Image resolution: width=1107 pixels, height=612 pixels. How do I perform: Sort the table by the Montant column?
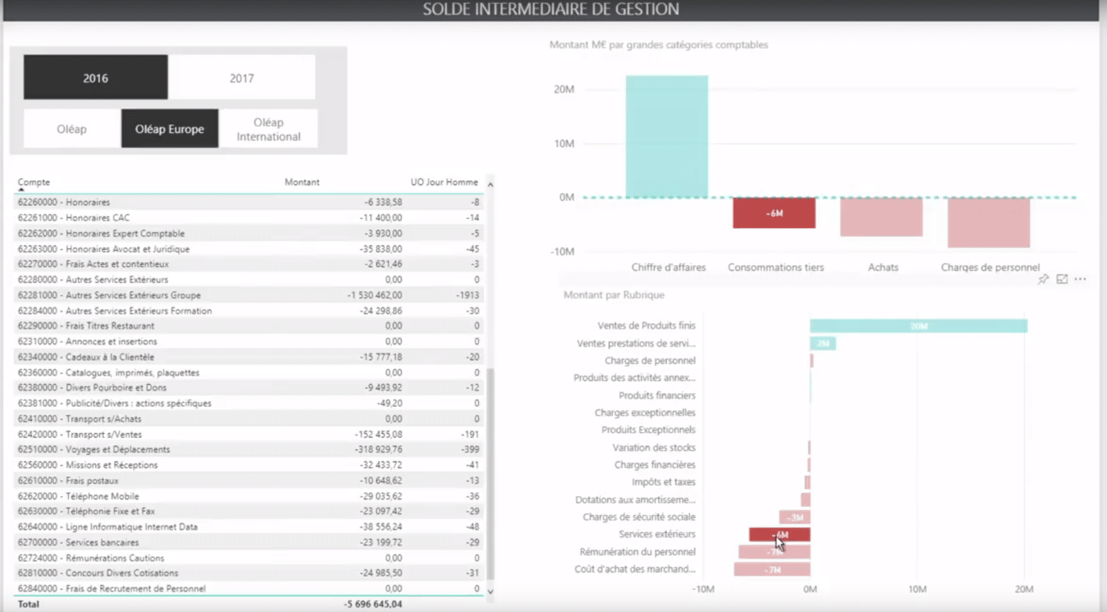(302, 182)
